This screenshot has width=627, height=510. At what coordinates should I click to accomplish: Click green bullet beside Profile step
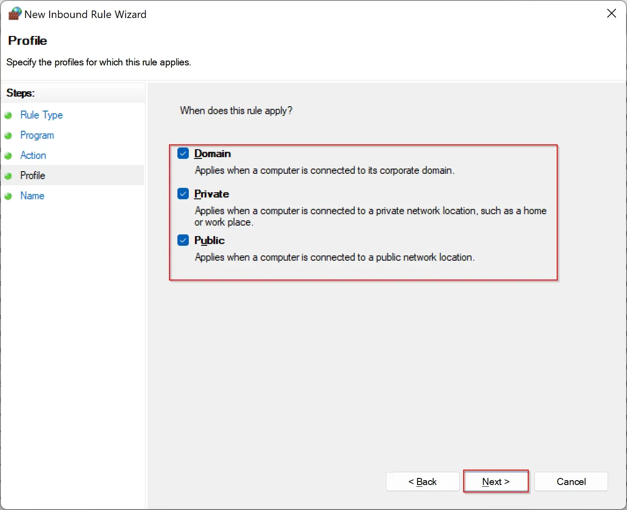point(8,176)
